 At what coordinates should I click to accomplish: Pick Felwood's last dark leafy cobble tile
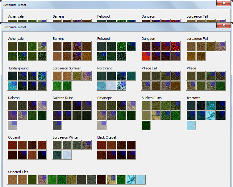[121, 56]
